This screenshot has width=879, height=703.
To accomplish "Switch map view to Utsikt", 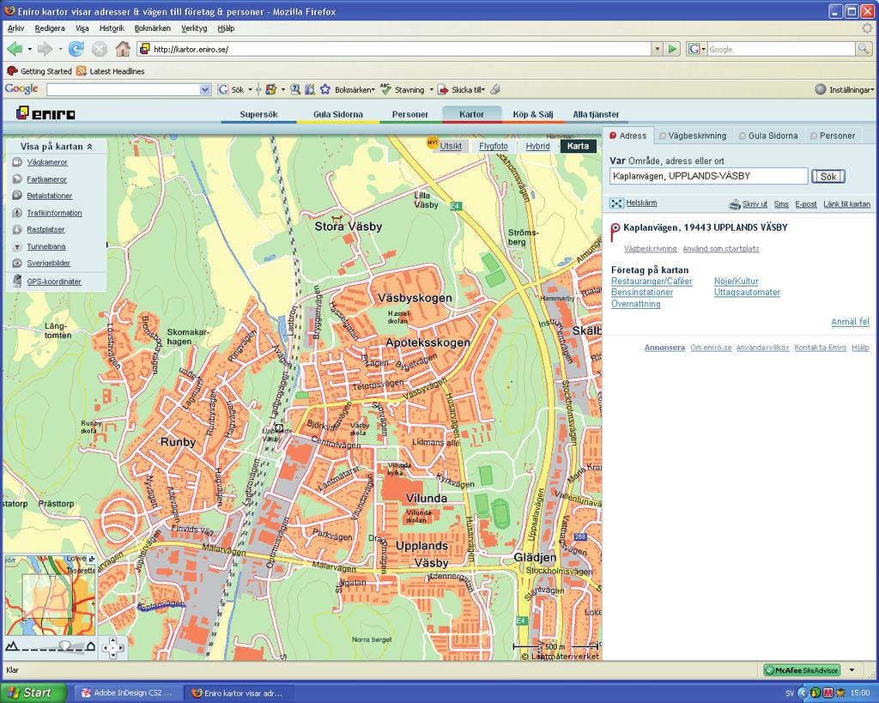I will pyautogui.click(x=451, y=146).
